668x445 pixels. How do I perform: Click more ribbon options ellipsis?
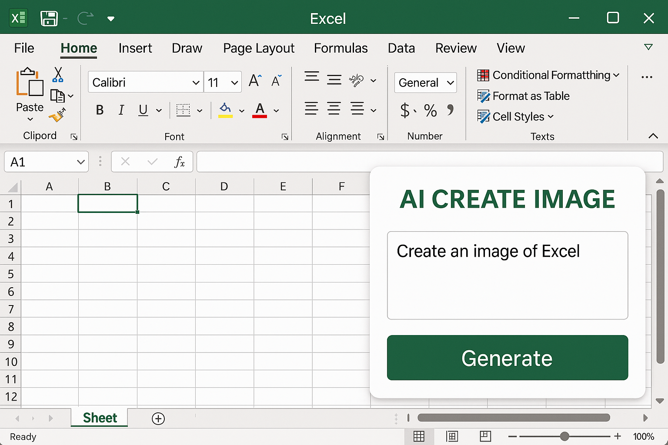(x=647, y=77)
